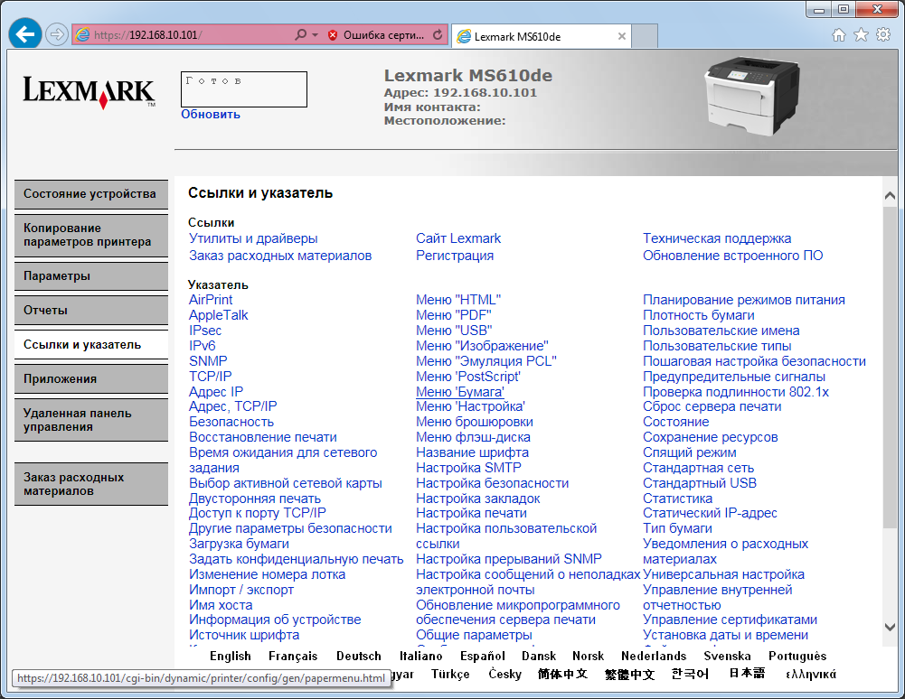The width and height of the screenshot is (905, 699).
Task: Click the Обновить refresh link
Action: point(210,114)
